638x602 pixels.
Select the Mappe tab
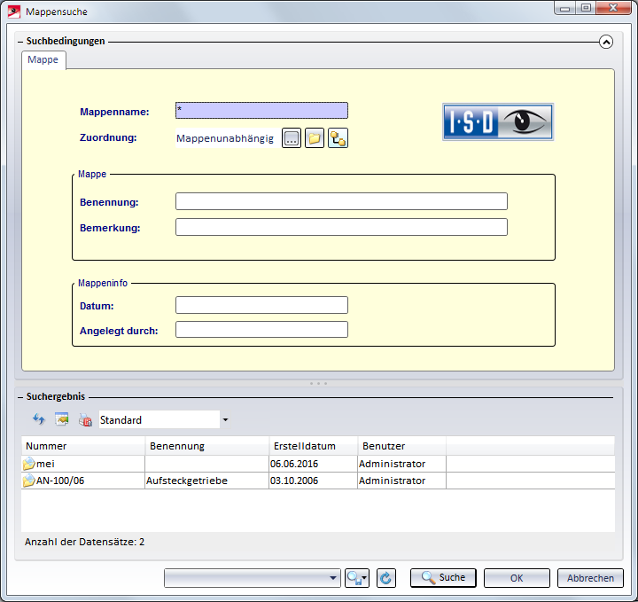pyautogui.click(x=43, y=59)
